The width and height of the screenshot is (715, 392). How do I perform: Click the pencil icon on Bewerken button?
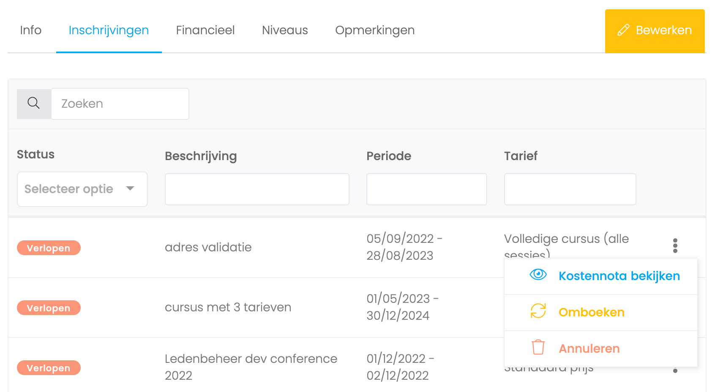(x=623, y=30)
